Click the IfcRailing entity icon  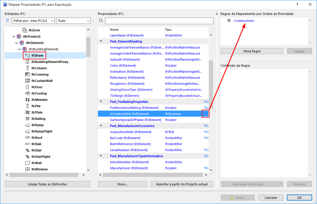coord(28,119)
